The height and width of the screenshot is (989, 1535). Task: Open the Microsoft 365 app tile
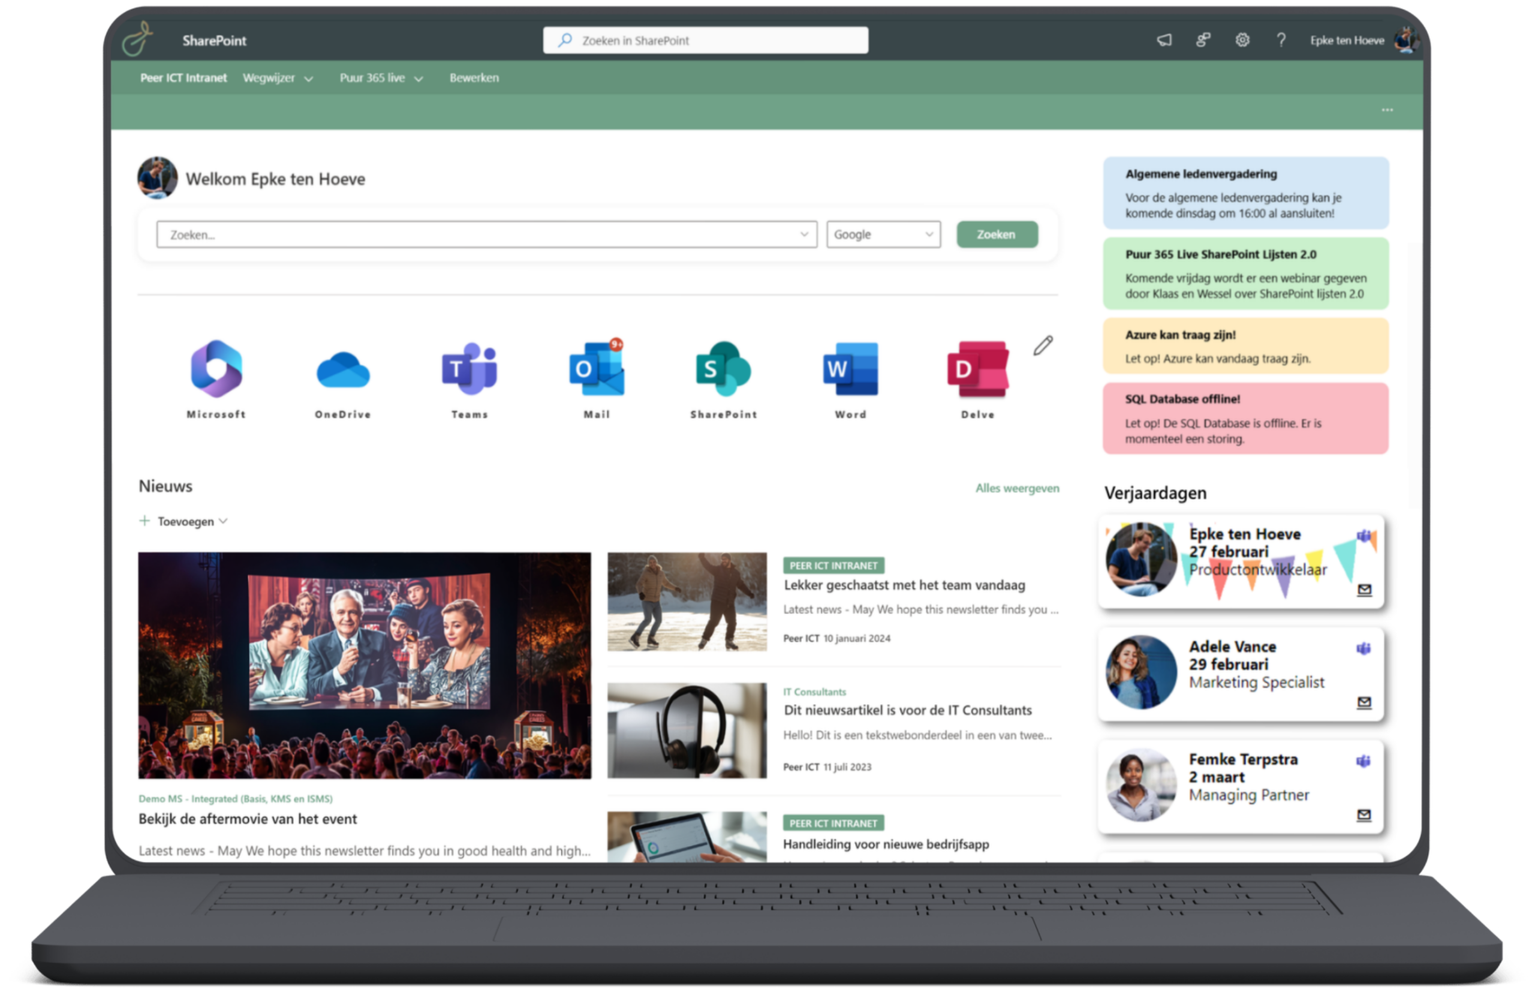pos(216,379)
